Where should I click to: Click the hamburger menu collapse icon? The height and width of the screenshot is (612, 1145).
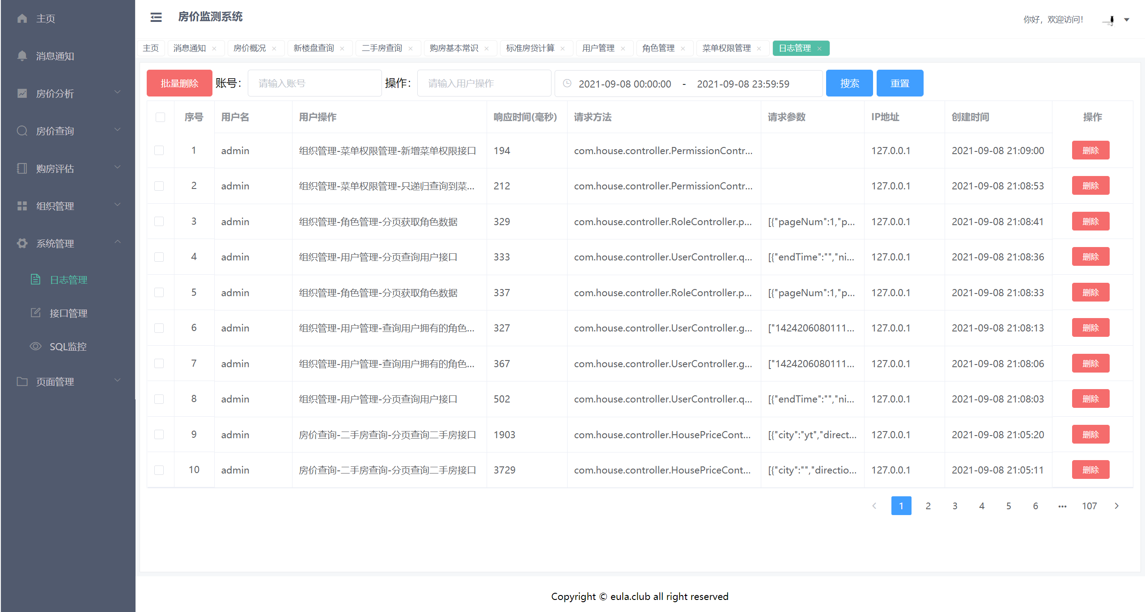point(156,17)
